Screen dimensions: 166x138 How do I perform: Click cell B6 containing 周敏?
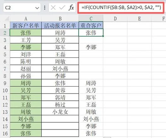(60, 62)
